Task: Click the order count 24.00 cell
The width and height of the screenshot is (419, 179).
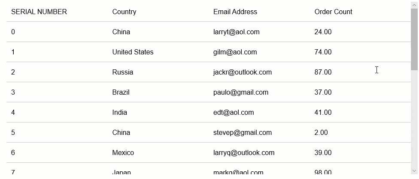Action: tap(323, 32)
